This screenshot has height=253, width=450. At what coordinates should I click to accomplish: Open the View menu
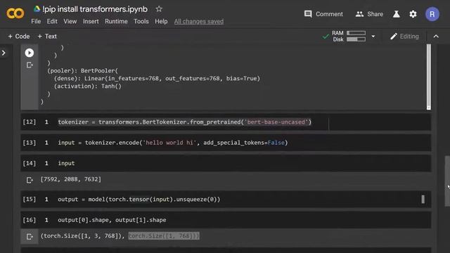[x=70, y=22]
